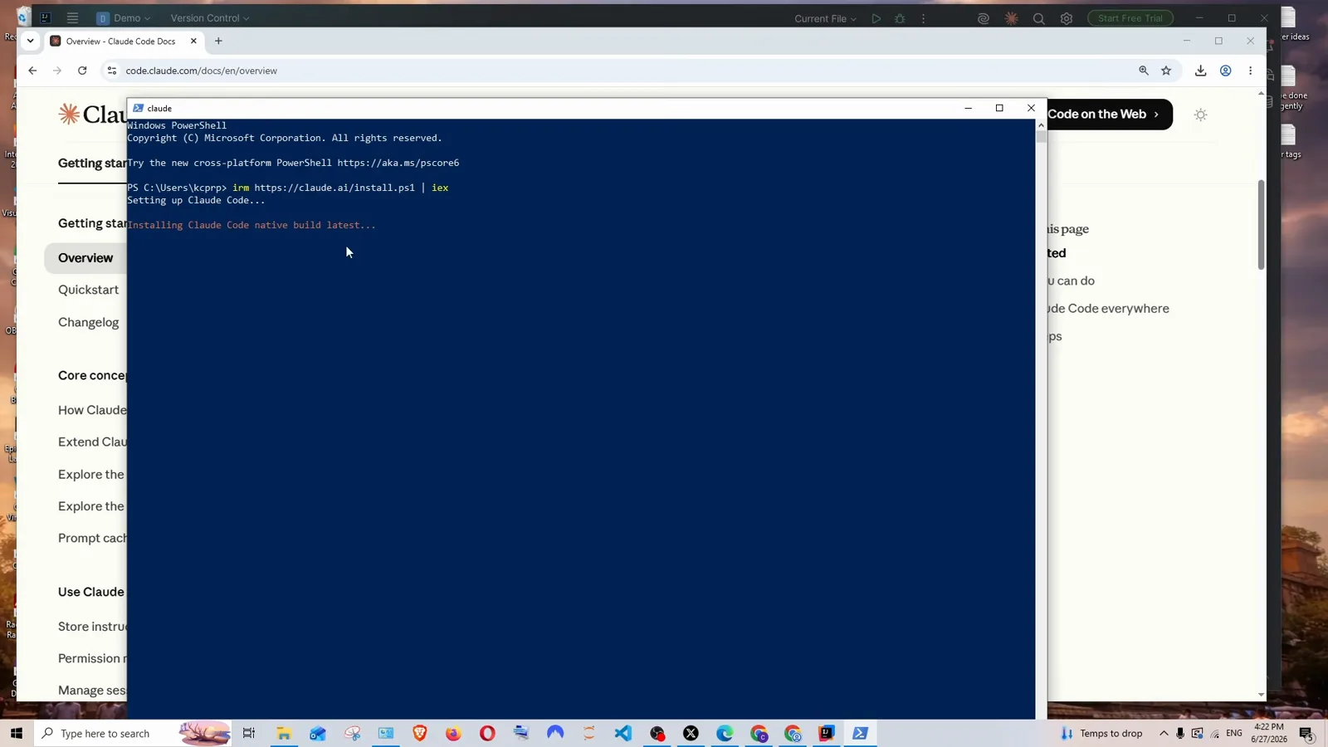The height and width of the screenshot is (747, 1328).
Task: Click the 'Code everywhere' link in page outline
Action: coord(1108,308)
